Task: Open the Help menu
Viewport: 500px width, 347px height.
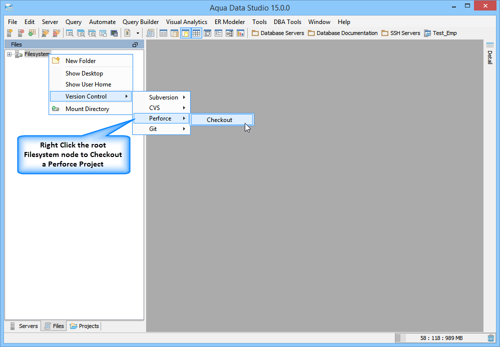Action: click(344, 22)
